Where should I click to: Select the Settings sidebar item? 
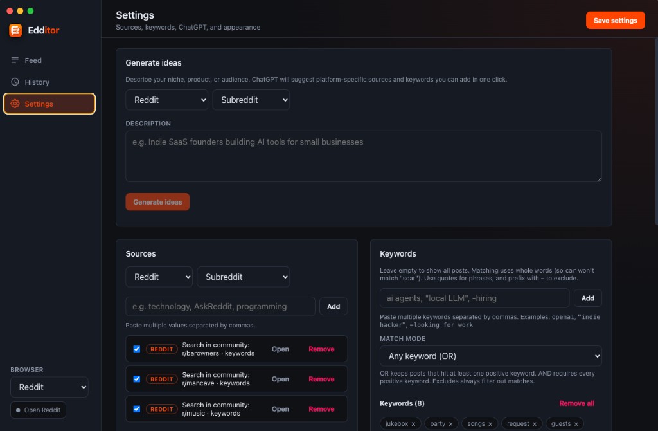[x=49, y=104]
